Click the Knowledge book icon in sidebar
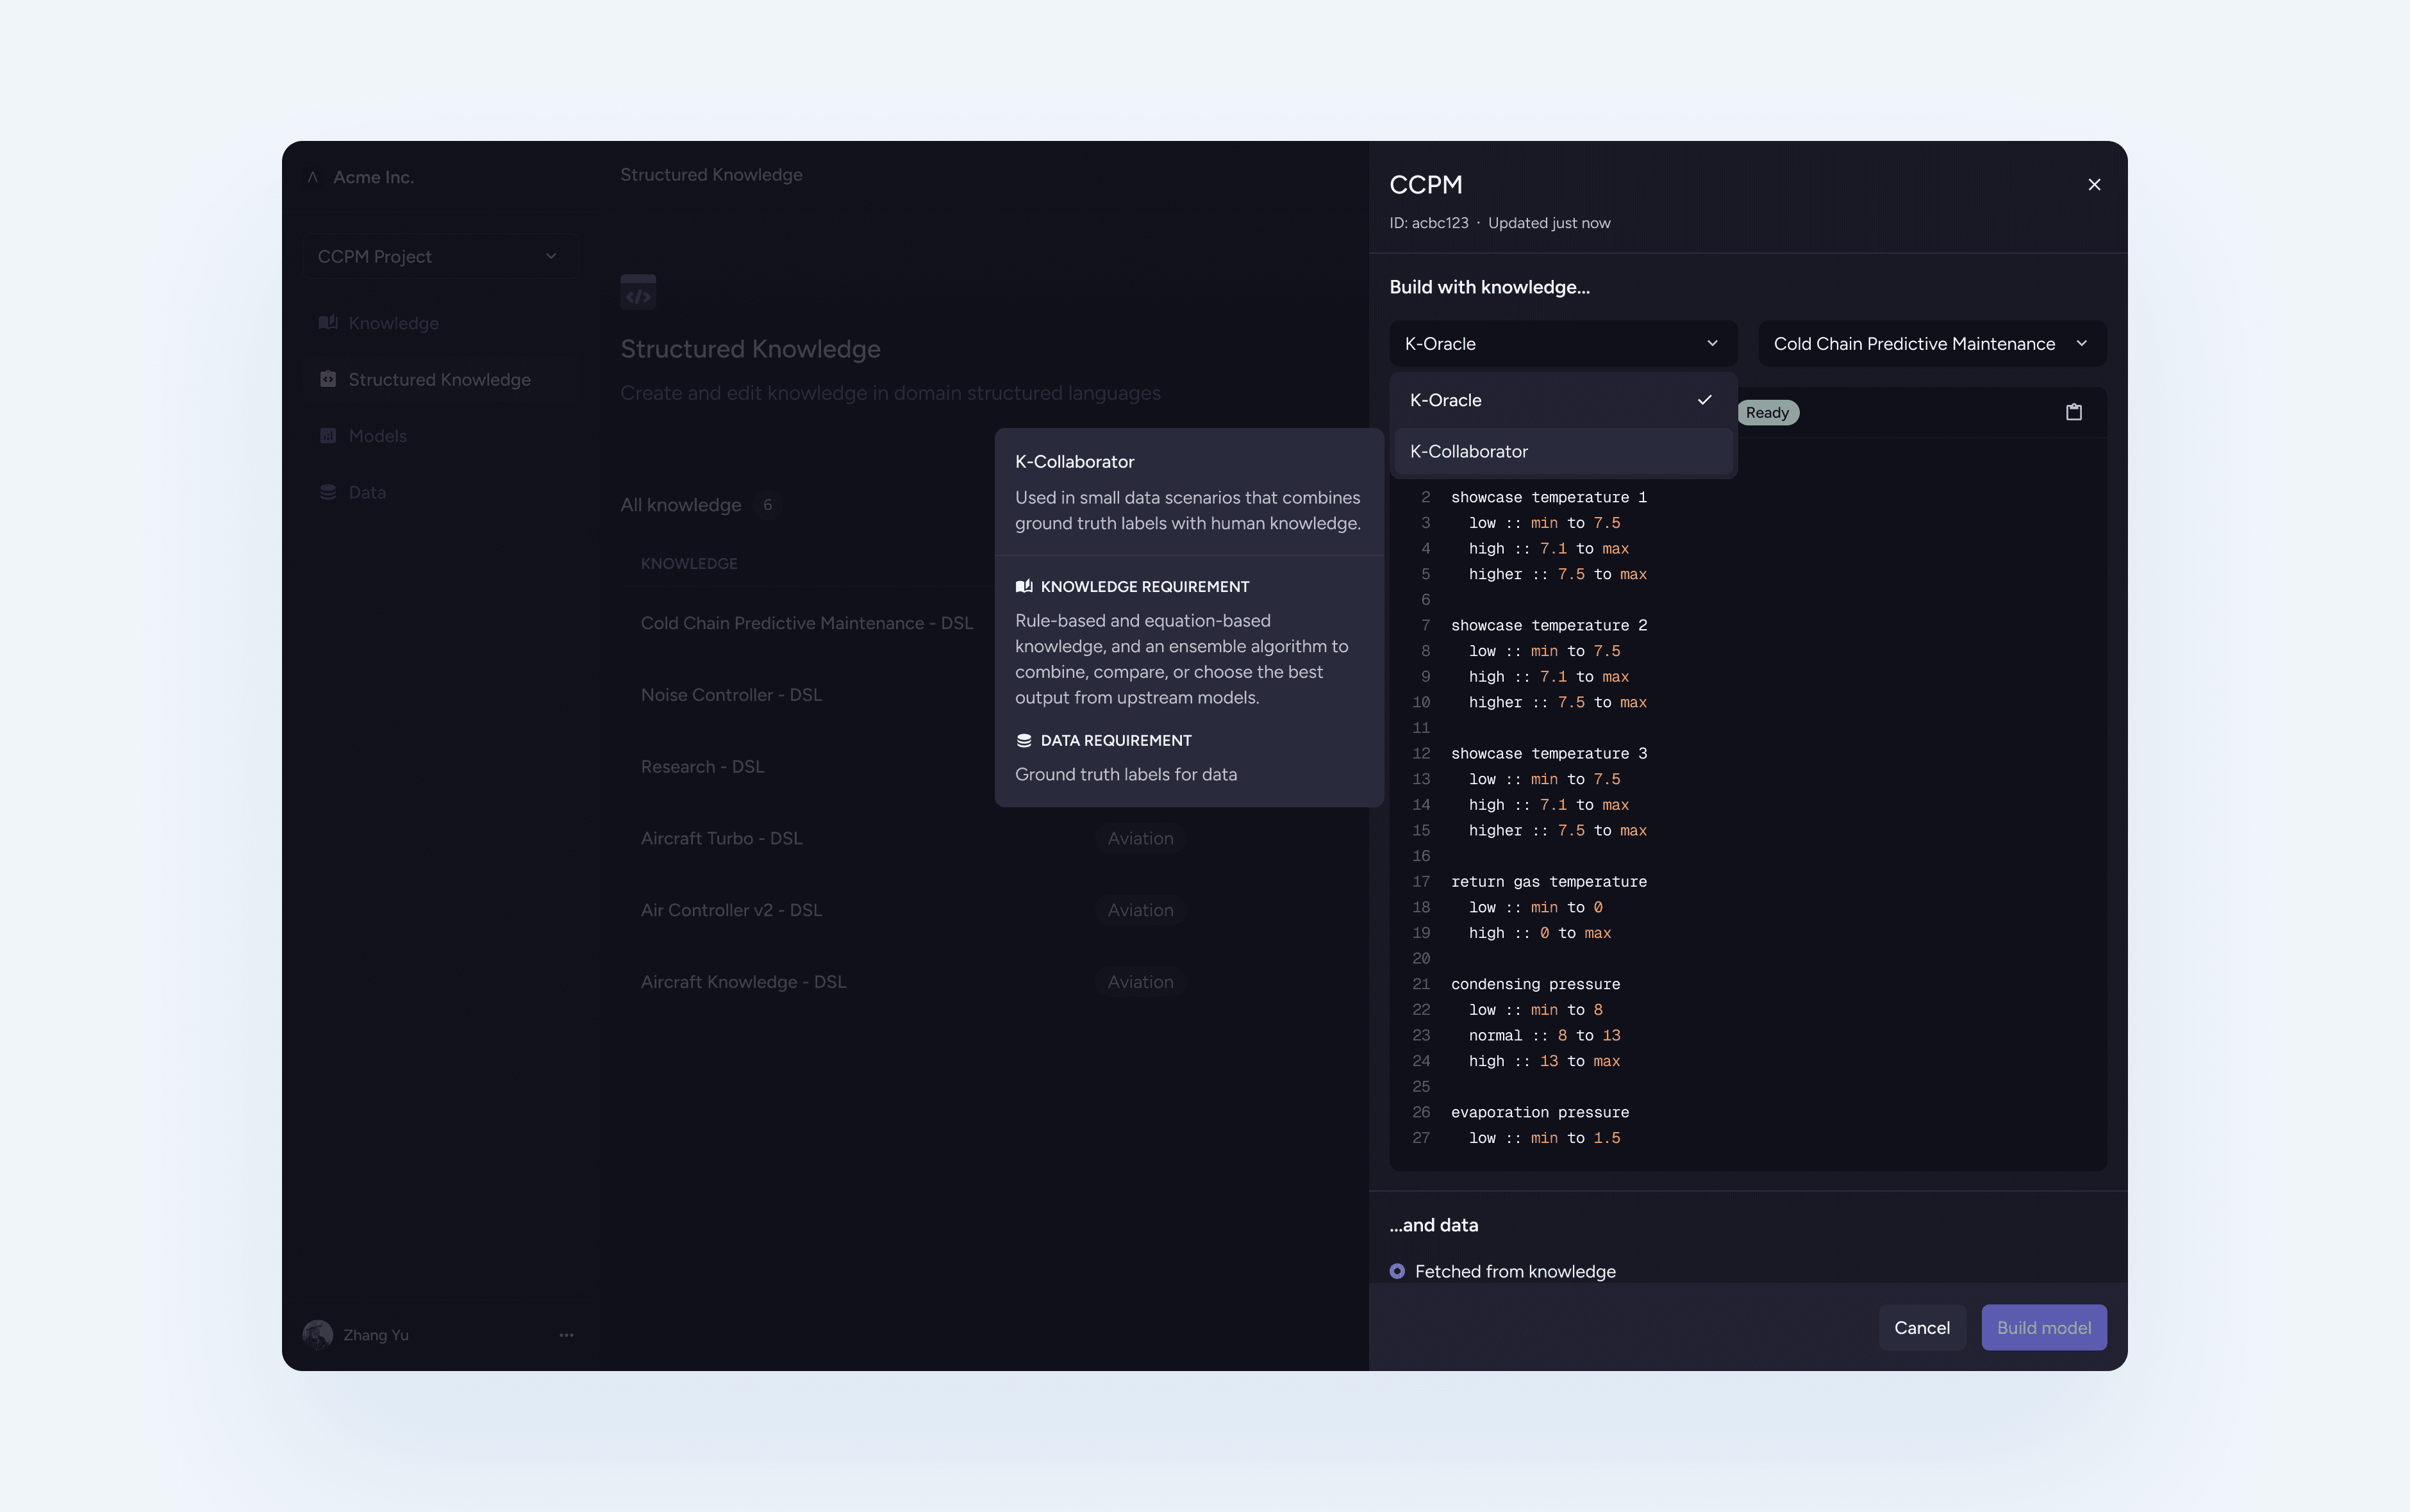Screen dimensions: 2410x1512 pos(327,323)
